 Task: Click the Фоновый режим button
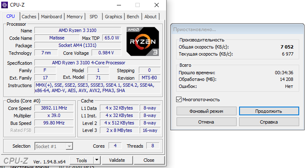pyautogui.click(x=206, y=111)
